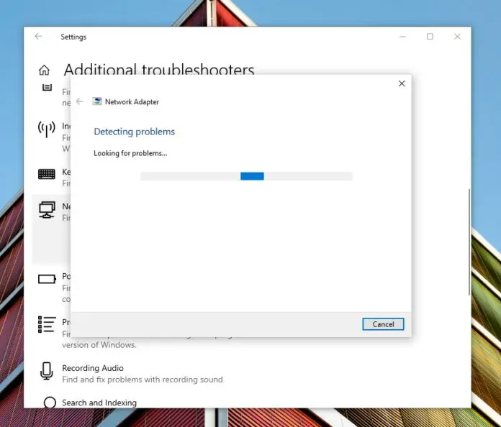The width and height of the screenshot is (501, 427).
Task: Click the Recording Audio microphone icon
Action: click(47, 371)
